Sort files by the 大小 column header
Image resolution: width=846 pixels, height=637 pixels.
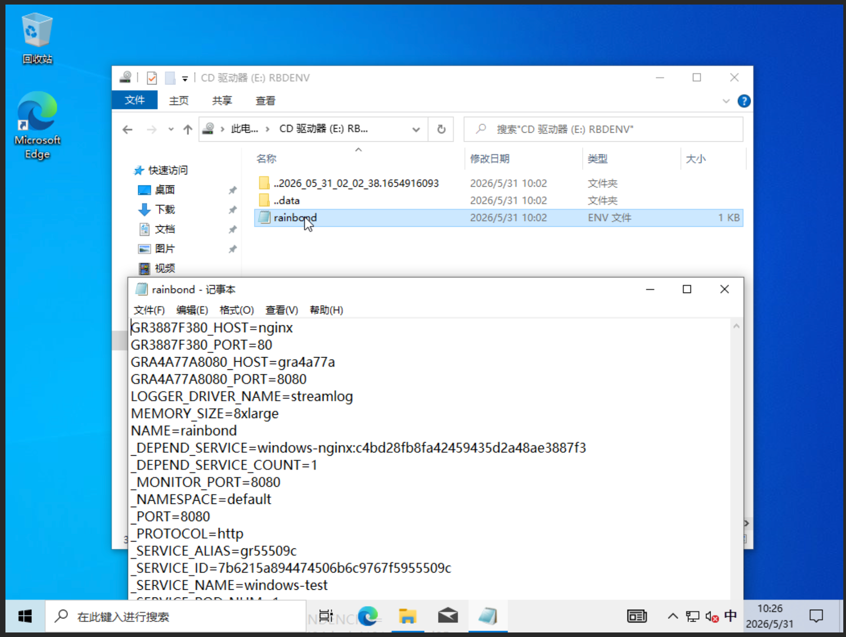coord(695,159)
